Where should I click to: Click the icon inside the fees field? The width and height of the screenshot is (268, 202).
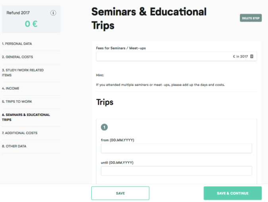(252, 56)
